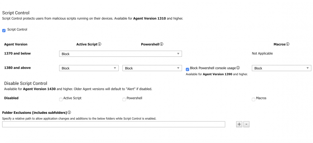Click the Active Script info icon
Image resolution: width=313 pixels, height=143 pixels.
pos(100,44)
